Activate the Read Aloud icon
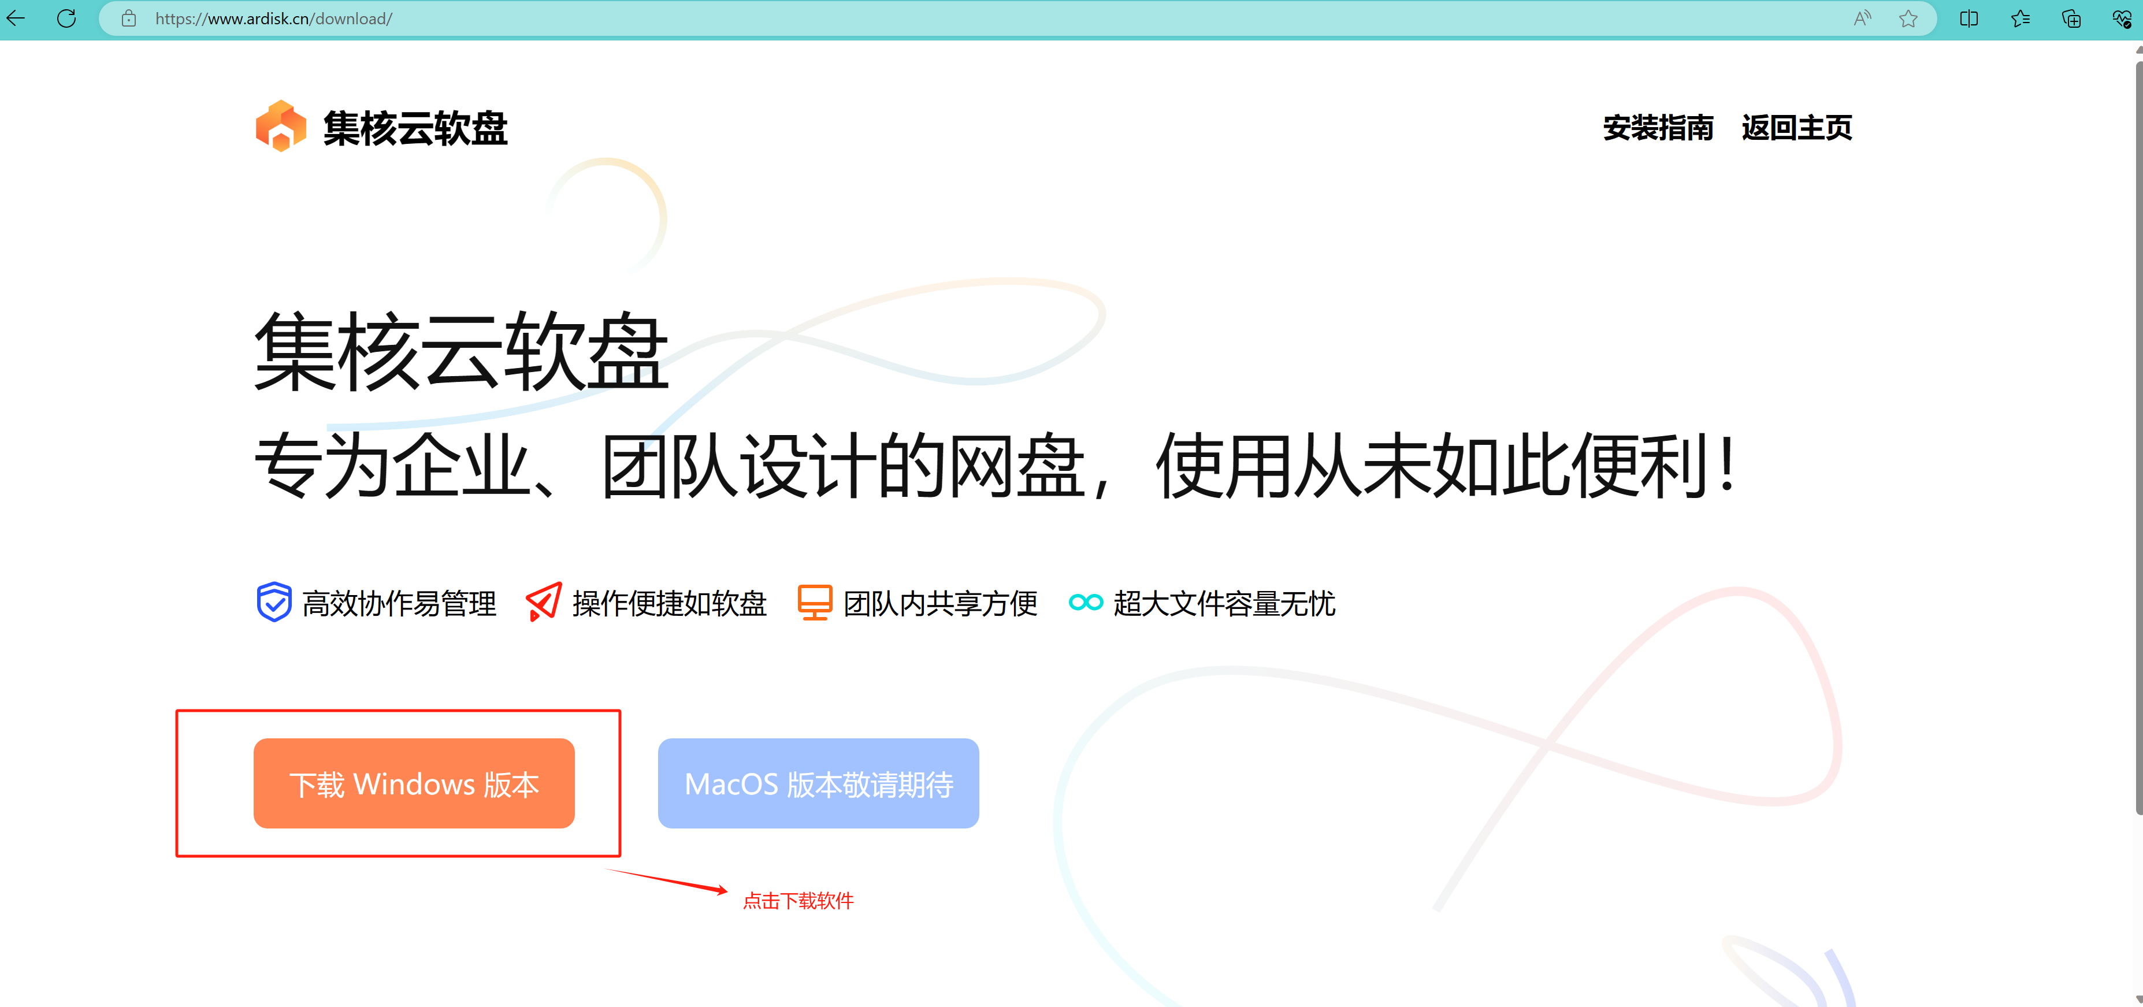This screenshot has width=2143, height=1007. [1862, 18]
